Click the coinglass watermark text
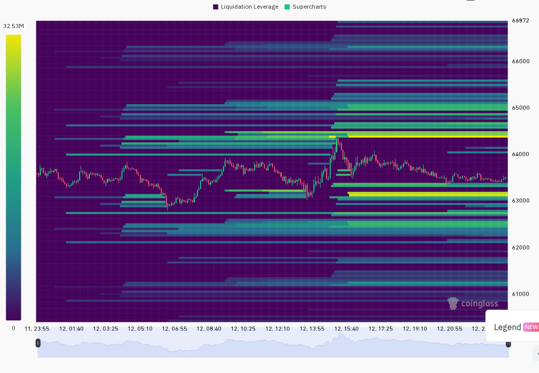Image resolution: width=539 pixels, height=373 pixels. [x=479, y=304]
